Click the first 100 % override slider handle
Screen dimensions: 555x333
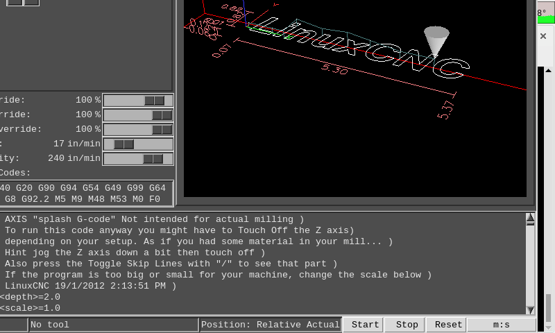154,101
